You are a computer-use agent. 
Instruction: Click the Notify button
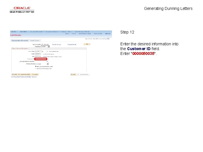pos(35,74)
